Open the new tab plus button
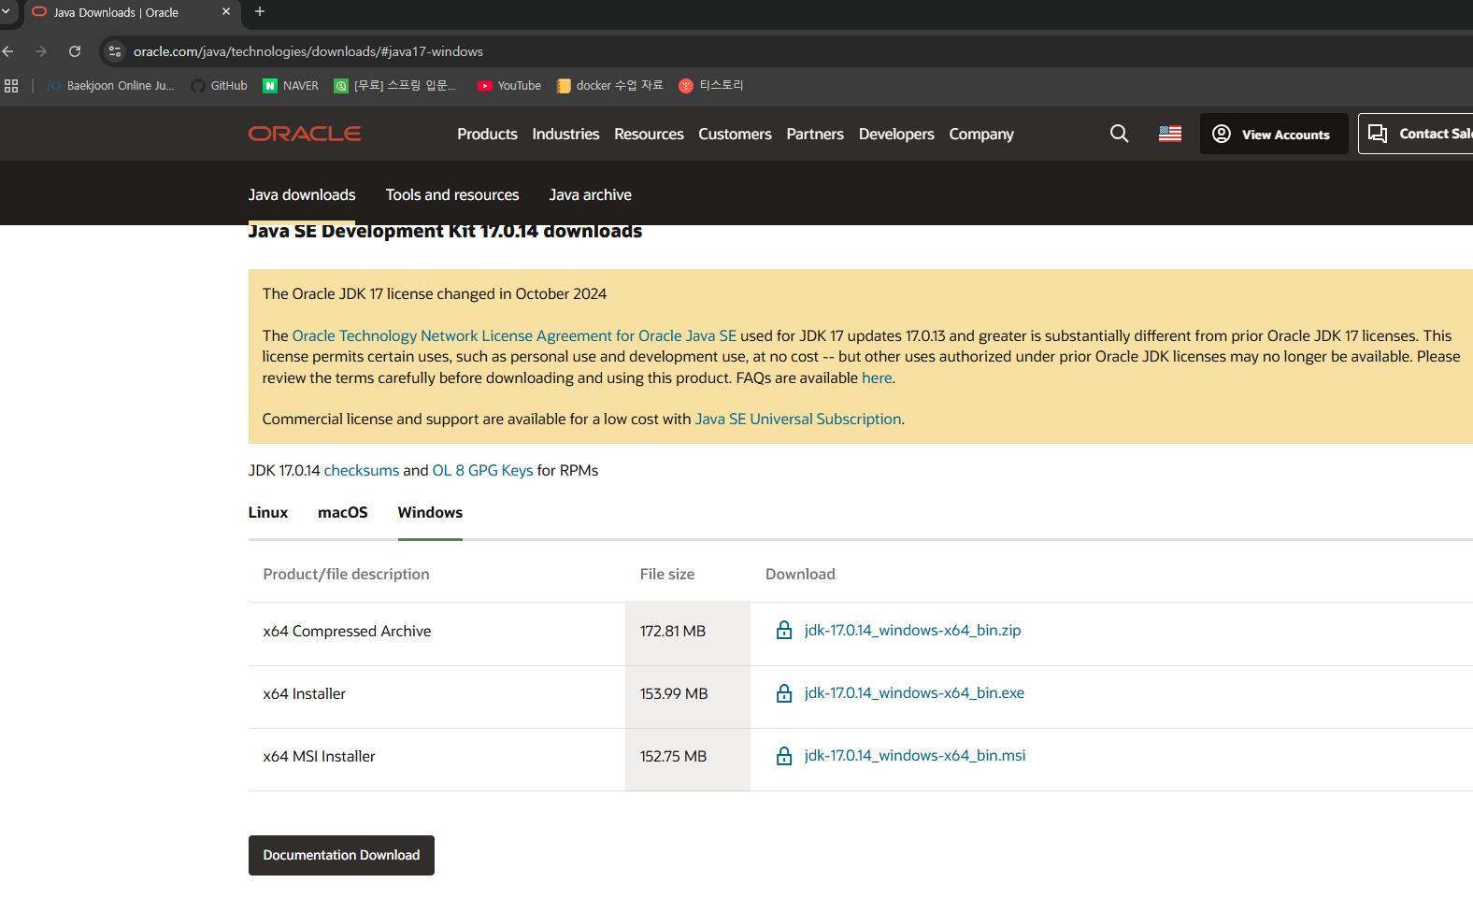1473x897 pixels. [260, 12]
